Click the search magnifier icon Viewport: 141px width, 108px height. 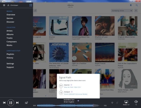coord(137,5)
